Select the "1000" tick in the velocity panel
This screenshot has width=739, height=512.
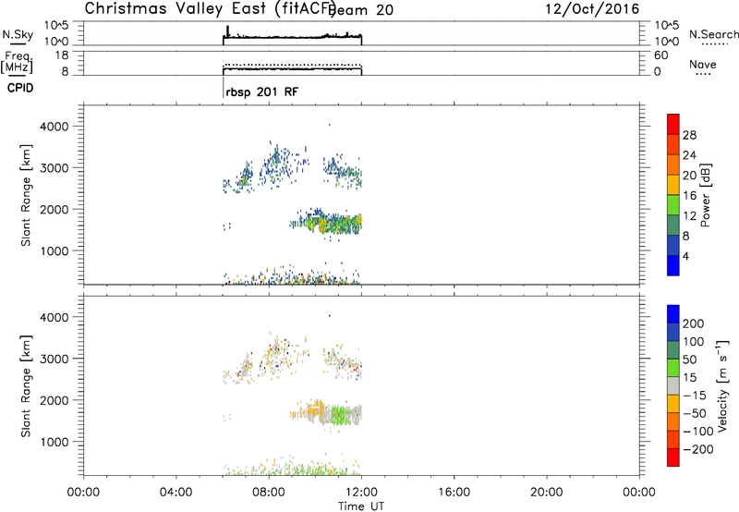[55, 442]
